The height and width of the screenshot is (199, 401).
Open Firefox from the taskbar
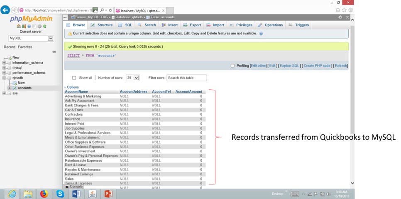pos(44,194)
